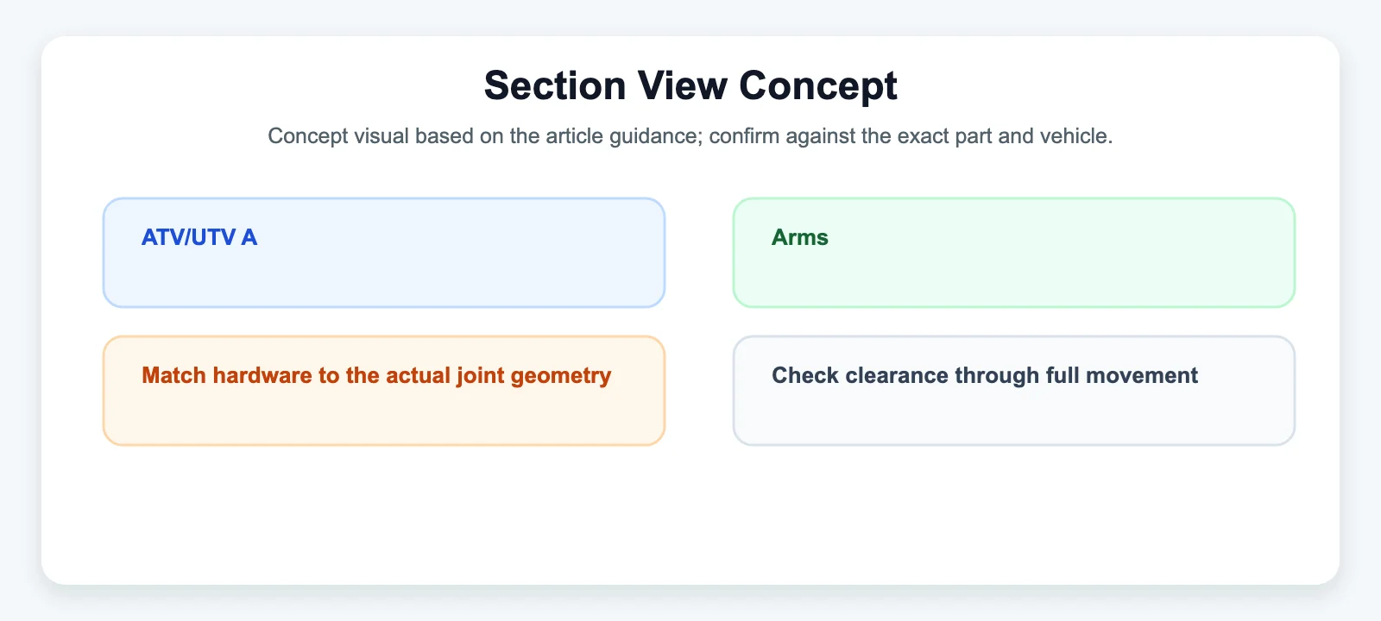The image size is (1381, 621).
Task: Click the Arms label text
Action: coord(800,237)
